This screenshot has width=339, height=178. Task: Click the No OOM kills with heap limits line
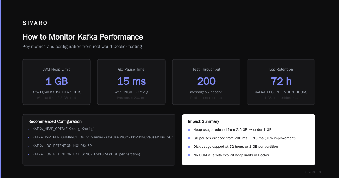[x=231, y=155]
